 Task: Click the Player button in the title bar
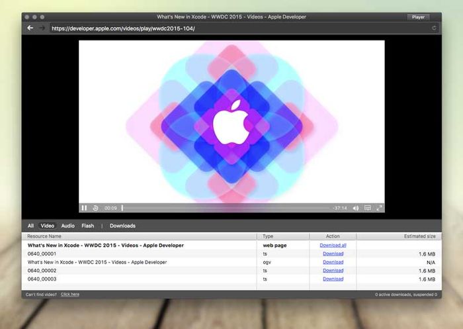[418, 17]
